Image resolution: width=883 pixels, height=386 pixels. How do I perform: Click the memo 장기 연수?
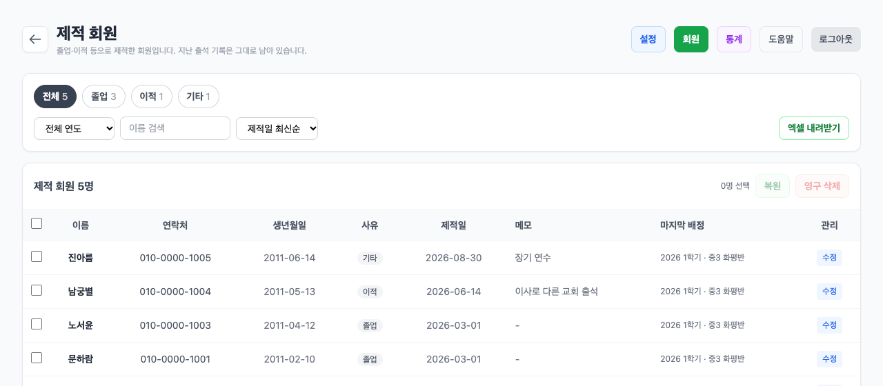pos(533,258)
